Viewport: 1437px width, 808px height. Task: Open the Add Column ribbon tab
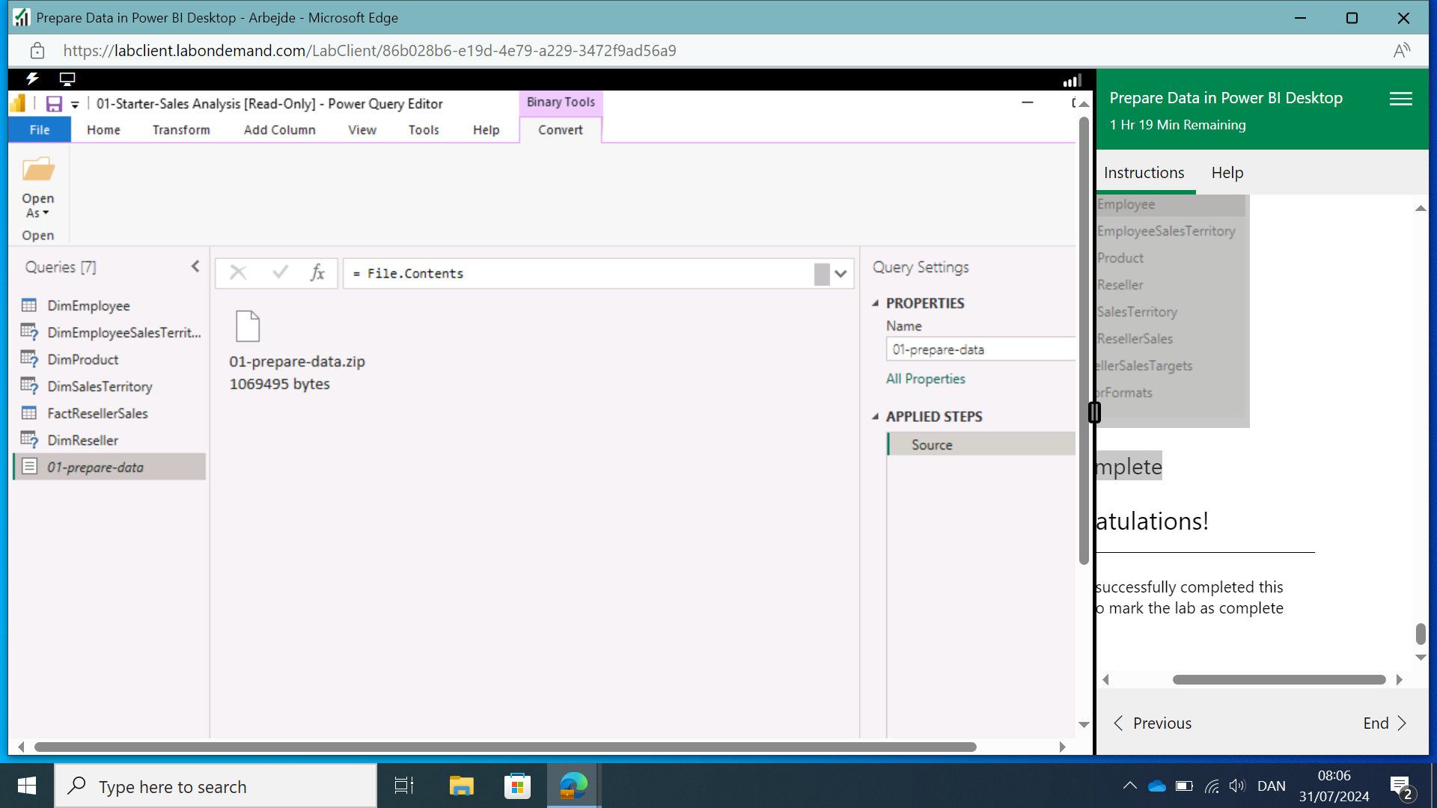[x=279, y=129]
